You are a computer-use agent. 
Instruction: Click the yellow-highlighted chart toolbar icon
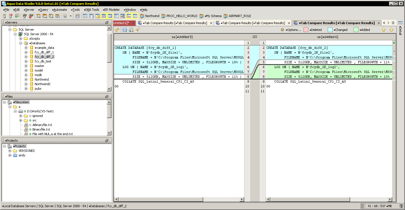click(x=129, y=16)
